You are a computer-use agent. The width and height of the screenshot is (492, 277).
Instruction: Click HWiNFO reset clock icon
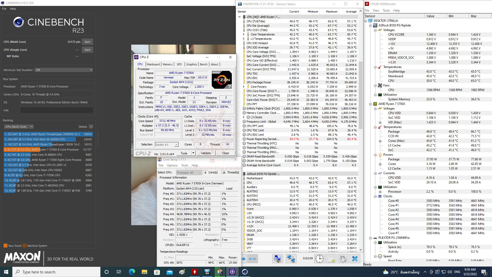(x=319, y=259)
